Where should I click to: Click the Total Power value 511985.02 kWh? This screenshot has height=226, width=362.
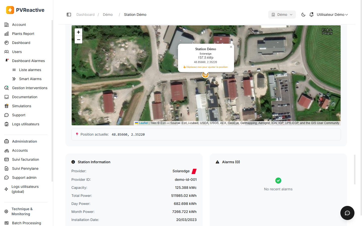pos(184,196)
